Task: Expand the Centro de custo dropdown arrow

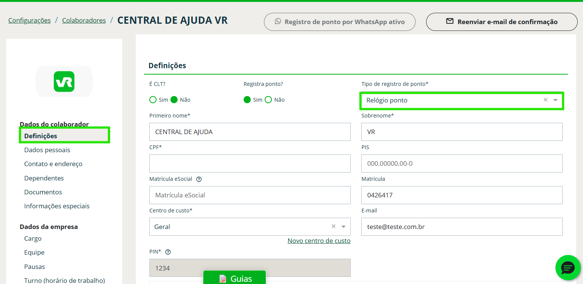Action: [x=344, y=227]
